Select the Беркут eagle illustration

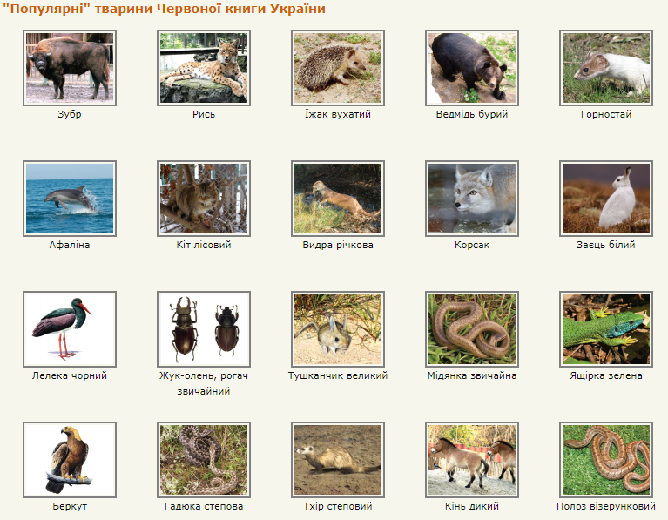70,460
